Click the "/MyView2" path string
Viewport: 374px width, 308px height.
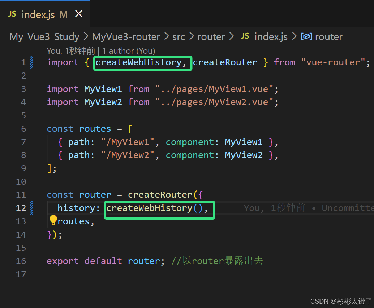128,155
